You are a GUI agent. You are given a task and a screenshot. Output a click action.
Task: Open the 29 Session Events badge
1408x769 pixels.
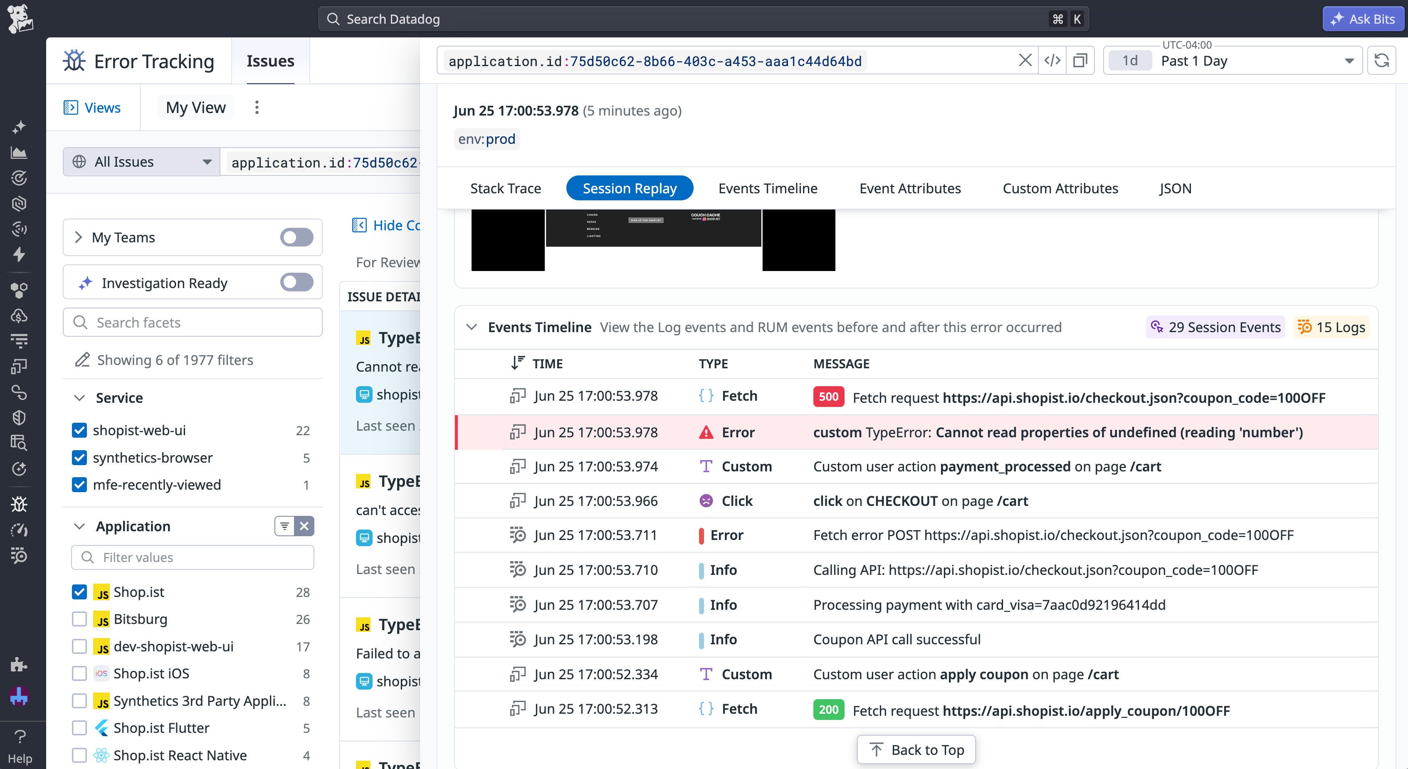pos(1215,327)
